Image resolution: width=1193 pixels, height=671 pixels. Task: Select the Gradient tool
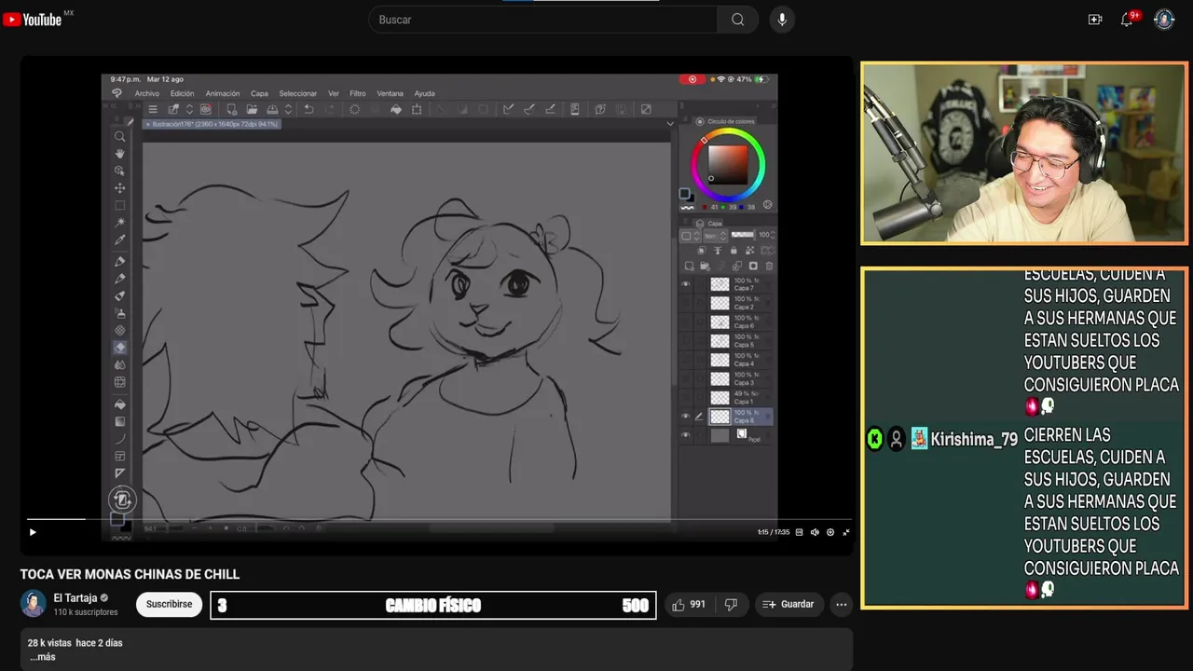coord(119,421)
